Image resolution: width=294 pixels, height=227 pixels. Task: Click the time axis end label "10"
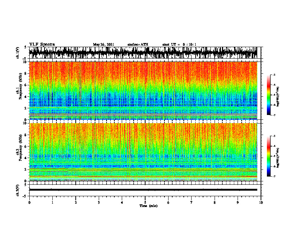coord(261,203)
